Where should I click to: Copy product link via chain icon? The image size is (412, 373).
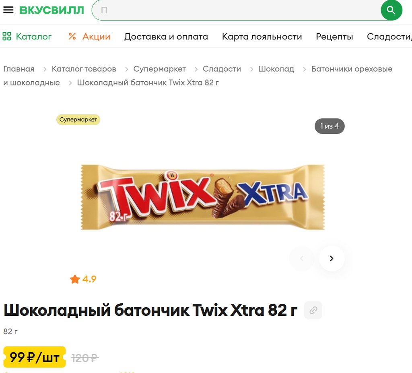tap(313, 310)
